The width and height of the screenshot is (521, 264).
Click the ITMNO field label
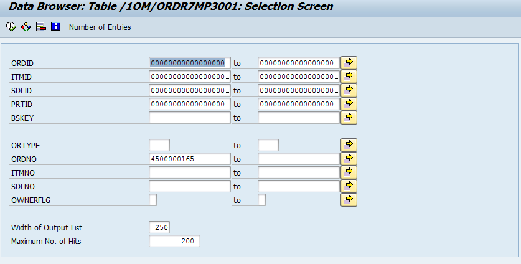pyautogui.click(x=23, y=173)
